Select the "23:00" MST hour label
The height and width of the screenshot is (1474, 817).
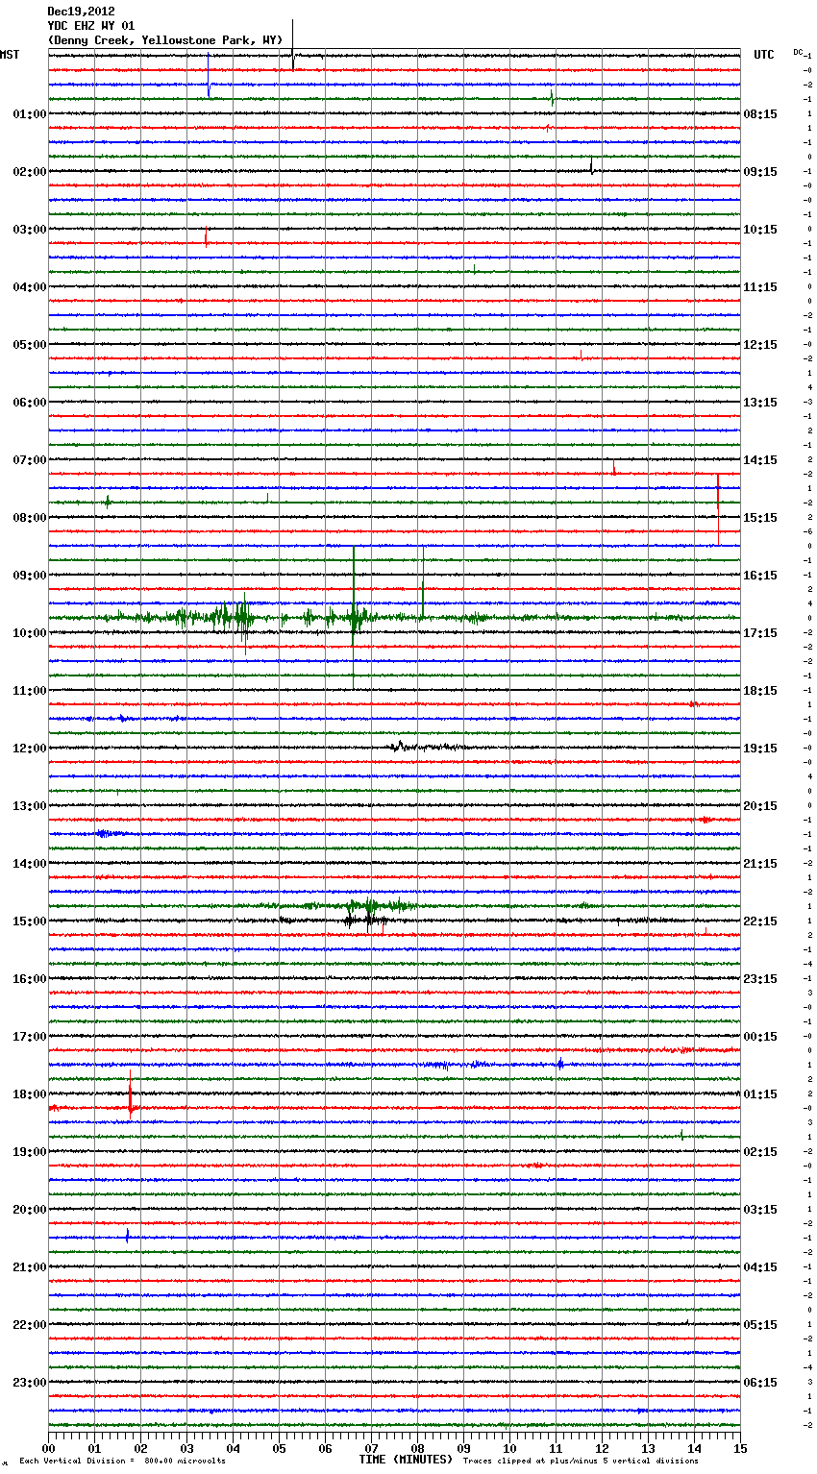coord(30,1383)
